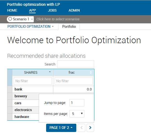Go to next page with right chevron
Image resolution: width=151 pixels, height=135 pixels.
pos(90,128)
